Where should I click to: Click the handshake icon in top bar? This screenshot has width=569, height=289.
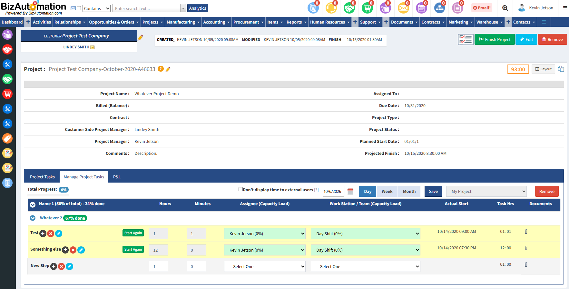pyautogui.click(x=349, y=8)
